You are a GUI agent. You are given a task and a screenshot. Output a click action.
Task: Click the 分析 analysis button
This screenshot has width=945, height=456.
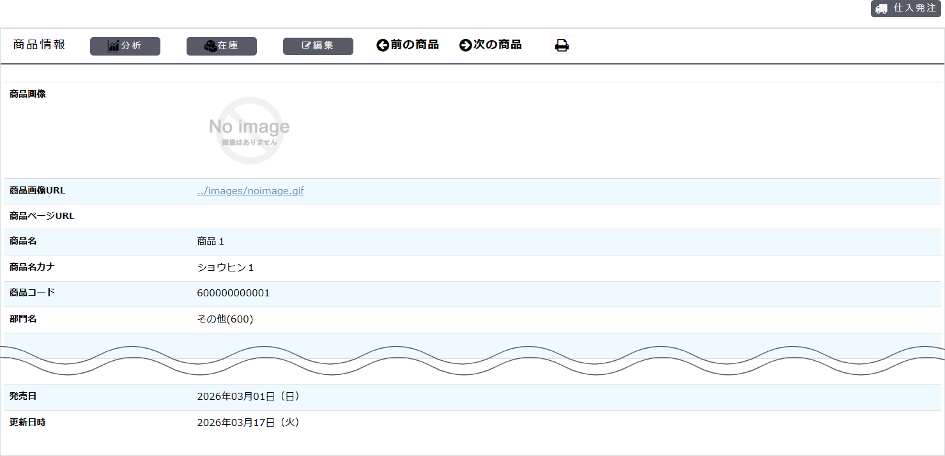click(x=125, y=46)
